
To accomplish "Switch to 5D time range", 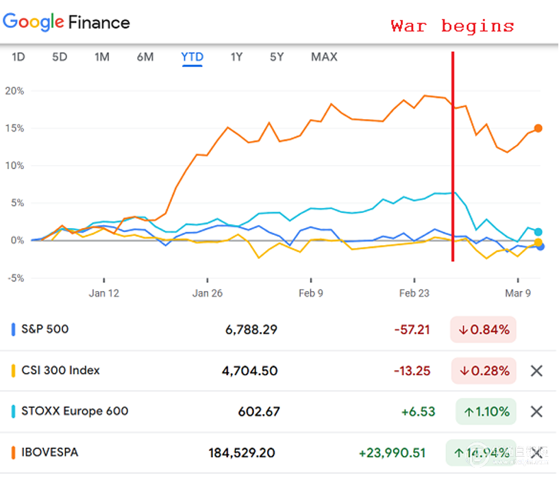I will coord(60,57).
